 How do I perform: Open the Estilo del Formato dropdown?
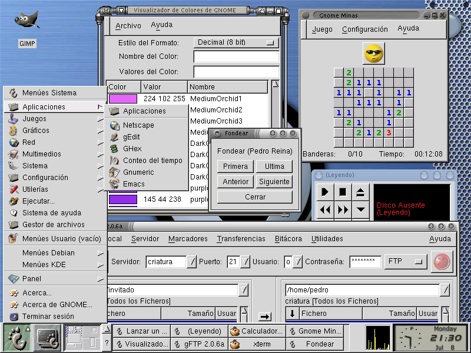[x=236, y=42]
